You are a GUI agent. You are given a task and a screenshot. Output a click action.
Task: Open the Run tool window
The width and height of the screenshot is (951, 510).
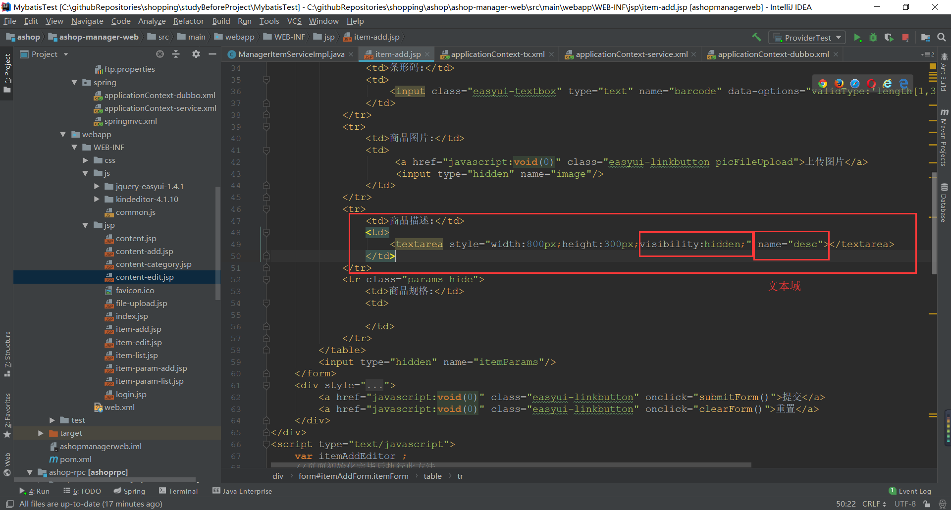click(x=34, y=491)
